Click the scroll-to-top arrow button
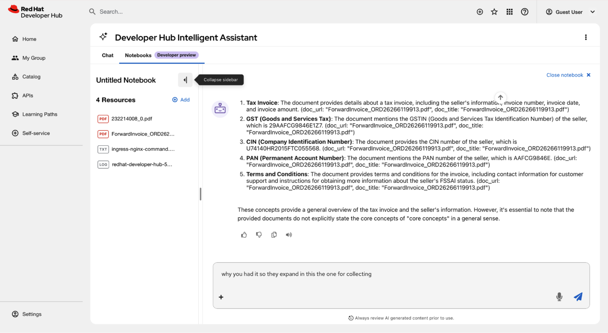The image size is (608, 333). (x=500, y=97)
